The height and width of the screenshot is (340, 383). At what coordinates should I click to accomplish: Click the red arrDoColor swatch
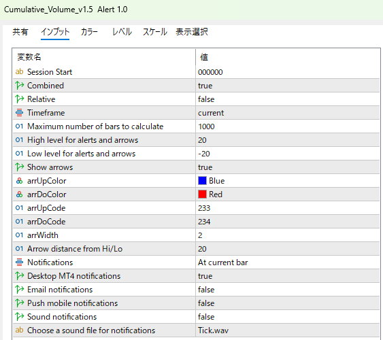pyautogui.click(x=202, y=194)
